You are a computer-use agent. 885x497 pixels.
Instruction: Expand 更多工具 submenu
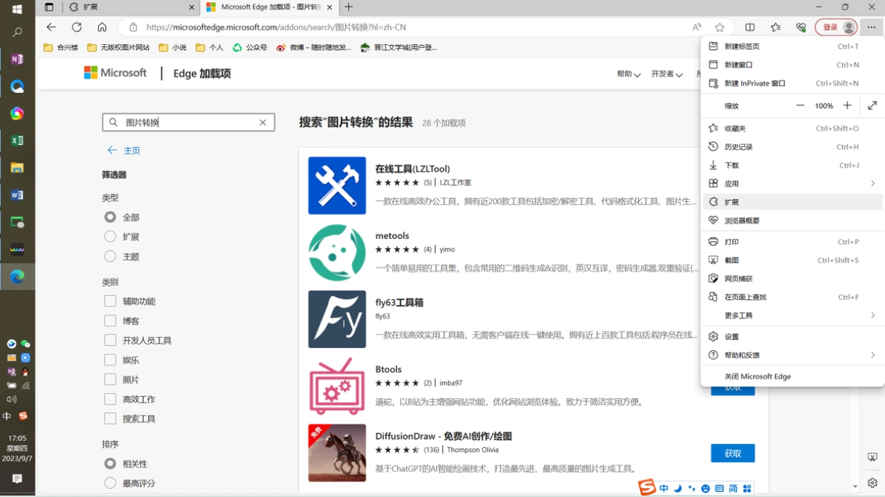(792, 315)
